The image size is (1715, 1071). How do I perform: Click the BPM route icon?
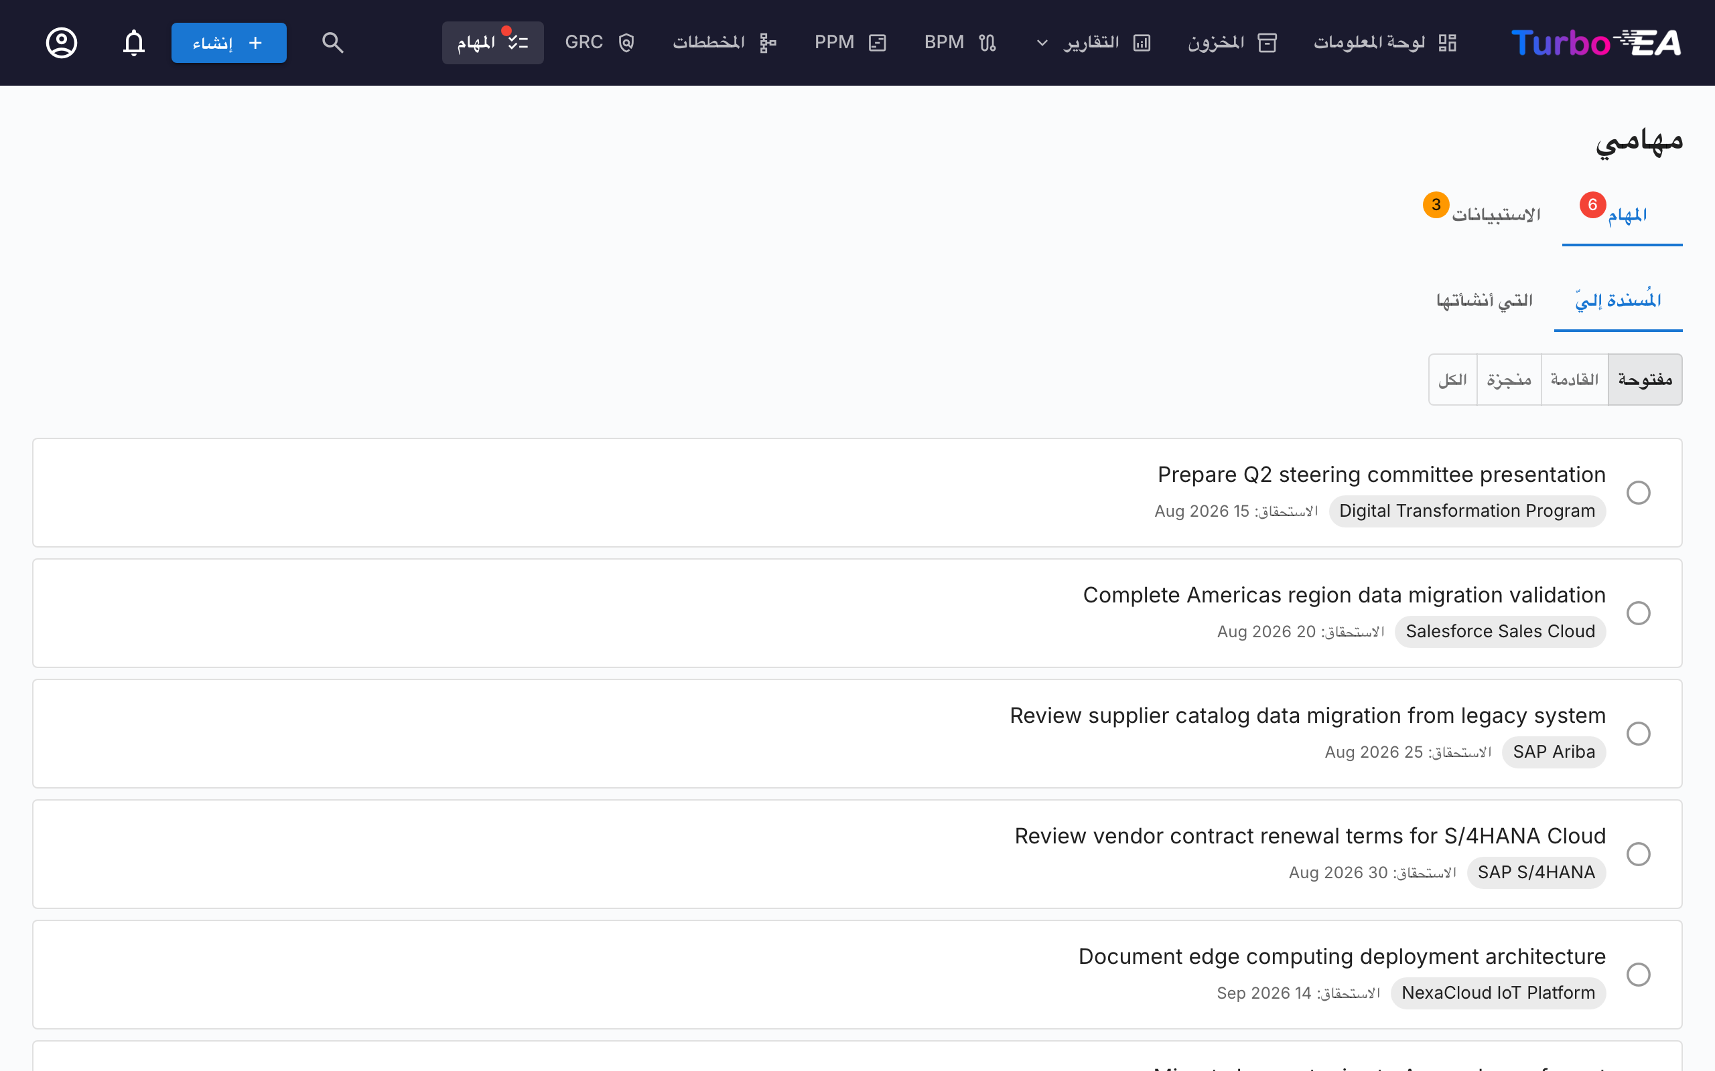tap(987, 42)
